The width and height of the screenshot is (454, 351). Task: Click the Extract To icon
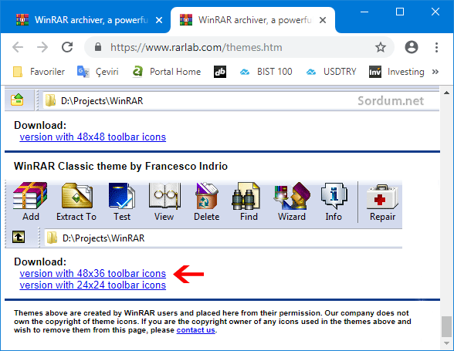click(x=76, y=196)
